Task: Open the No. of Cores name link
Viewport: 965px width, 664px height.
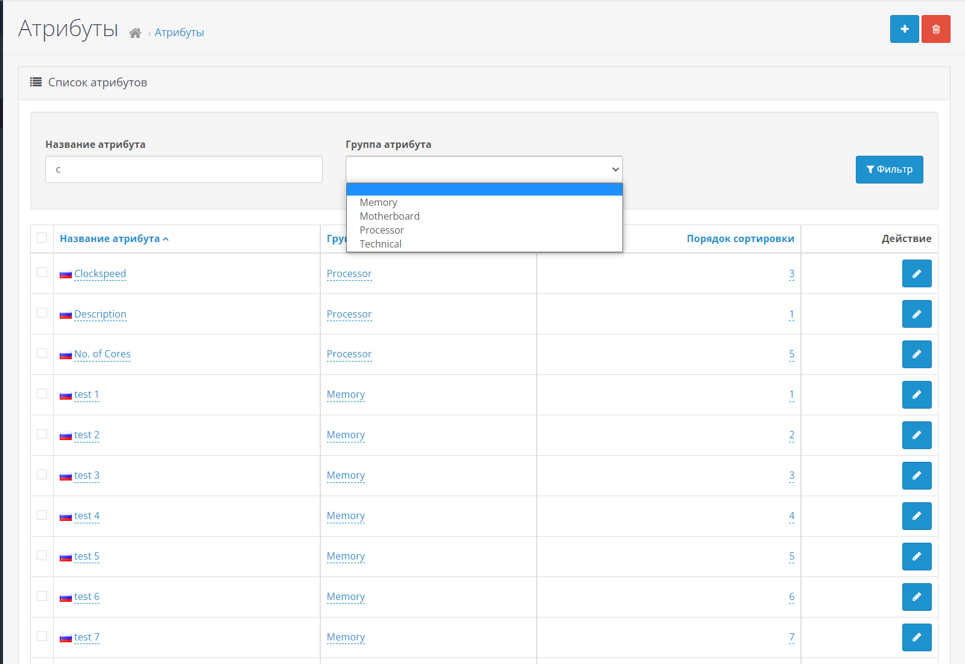Action: click(x=103, y=354)
